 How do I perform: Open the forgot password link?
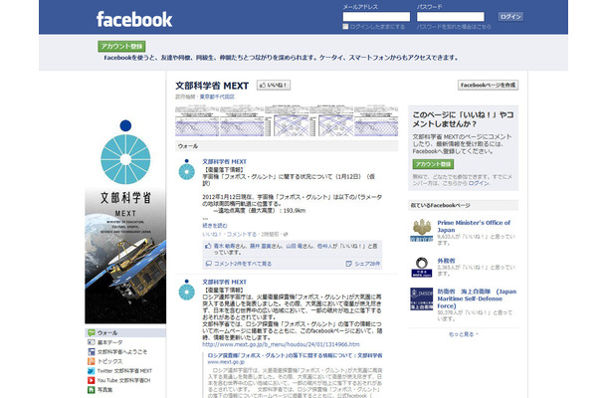point(454,27)
